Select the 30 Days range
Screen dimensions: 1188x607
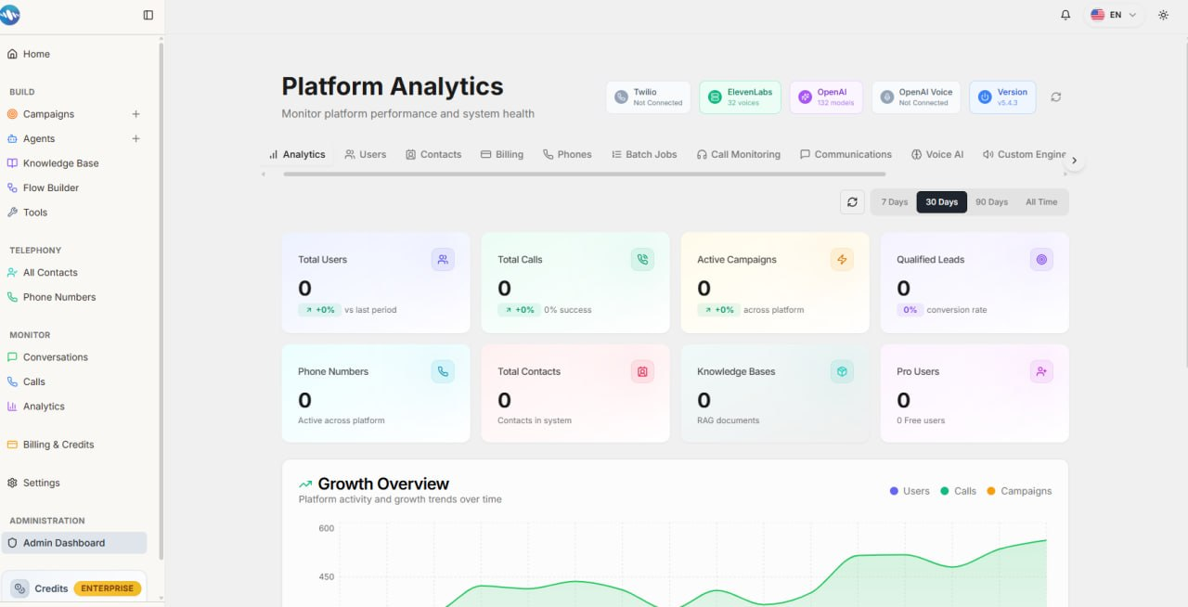pyautogui.click(x=941, y=201)
